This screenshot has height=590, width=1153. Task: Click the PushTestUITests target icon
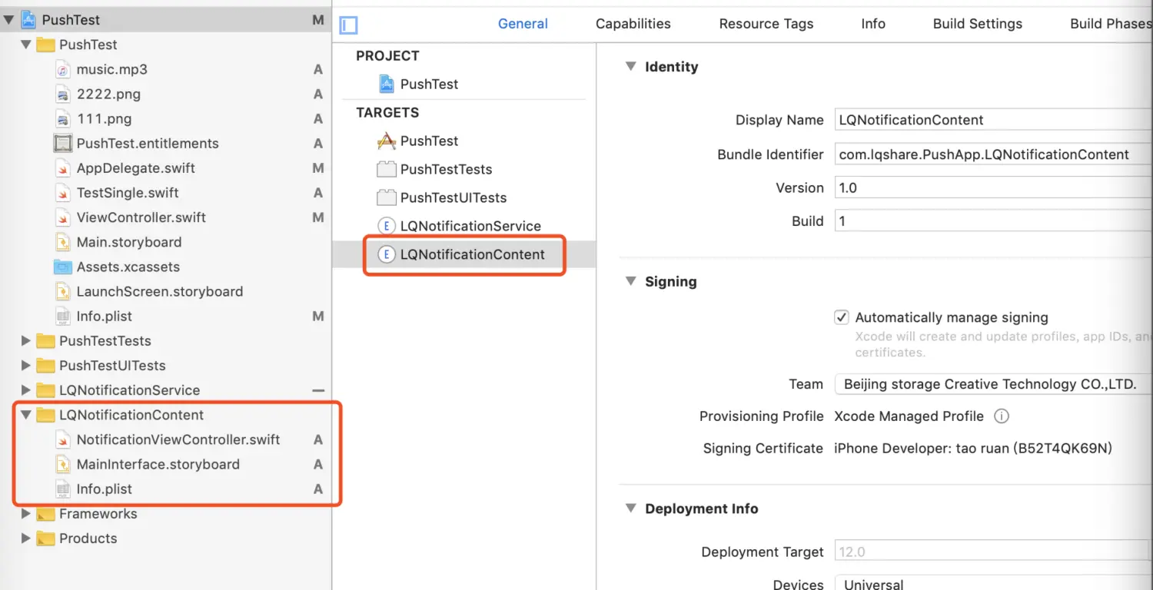[x=386, y=197]
